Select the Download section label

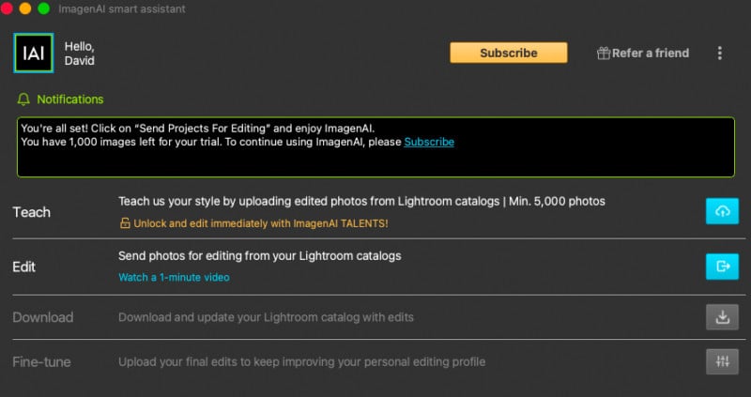[42, 317]
